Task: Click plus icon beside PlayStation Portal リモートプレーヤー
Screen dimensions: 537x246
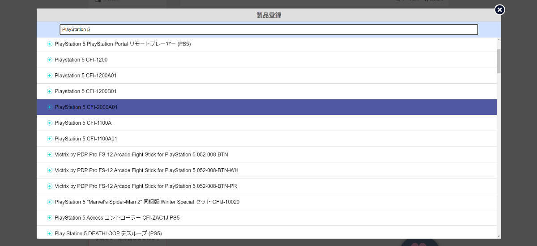Action: pyautogui.click(x=50, y=44)
